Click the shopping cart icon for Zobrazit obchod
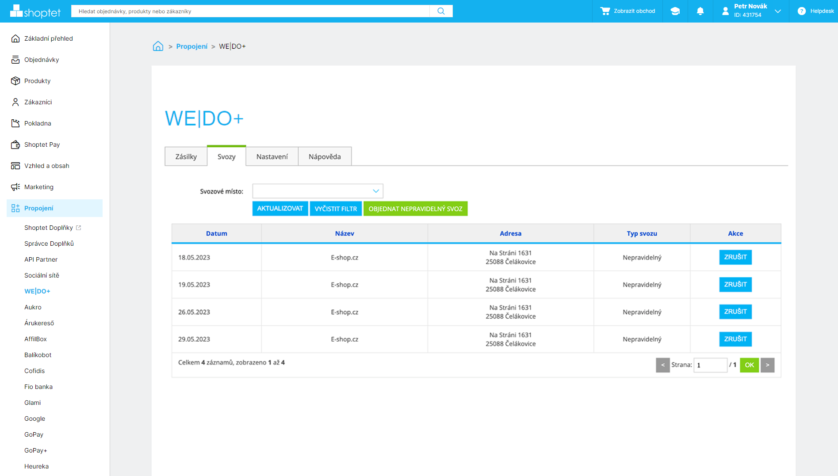Viewport: 838px width, 476px height. coord(605,11)
